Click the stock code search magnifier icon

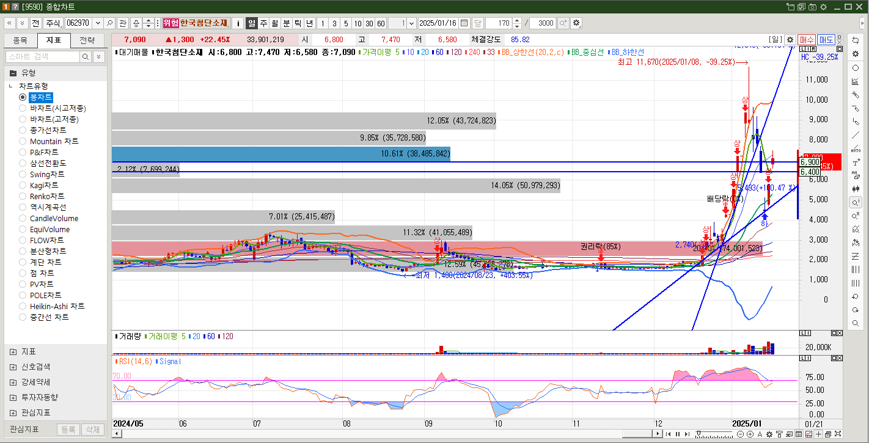pyautogui.click(x=109, y=23)
